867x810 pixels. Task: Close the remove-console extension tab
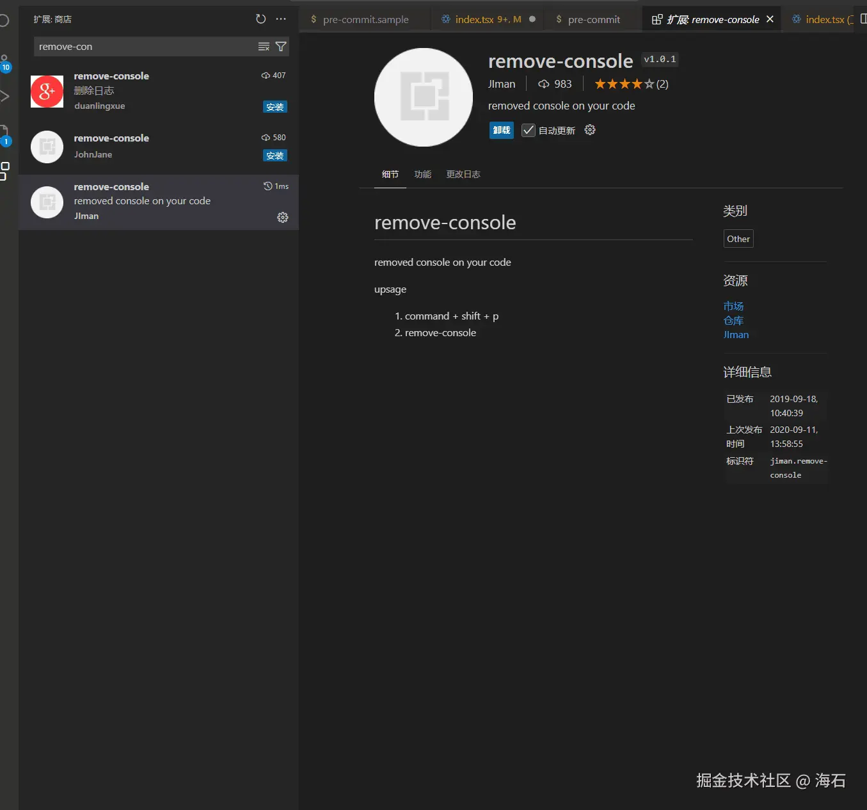coord(770,19)
